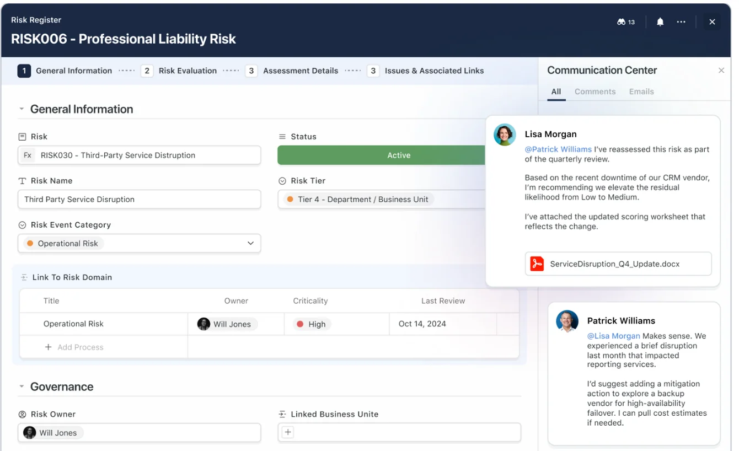The height and width of the screenshot is (451, 739).
Task: Click the Status field list icon
Action: coord(282,137)
